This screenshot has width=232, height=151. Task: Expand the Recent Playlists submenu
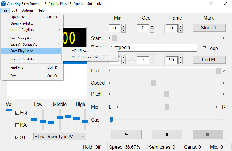tap(32, 59)
